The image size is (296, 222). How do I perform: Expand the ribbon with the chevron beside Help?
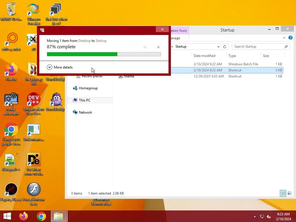[284, 38]
